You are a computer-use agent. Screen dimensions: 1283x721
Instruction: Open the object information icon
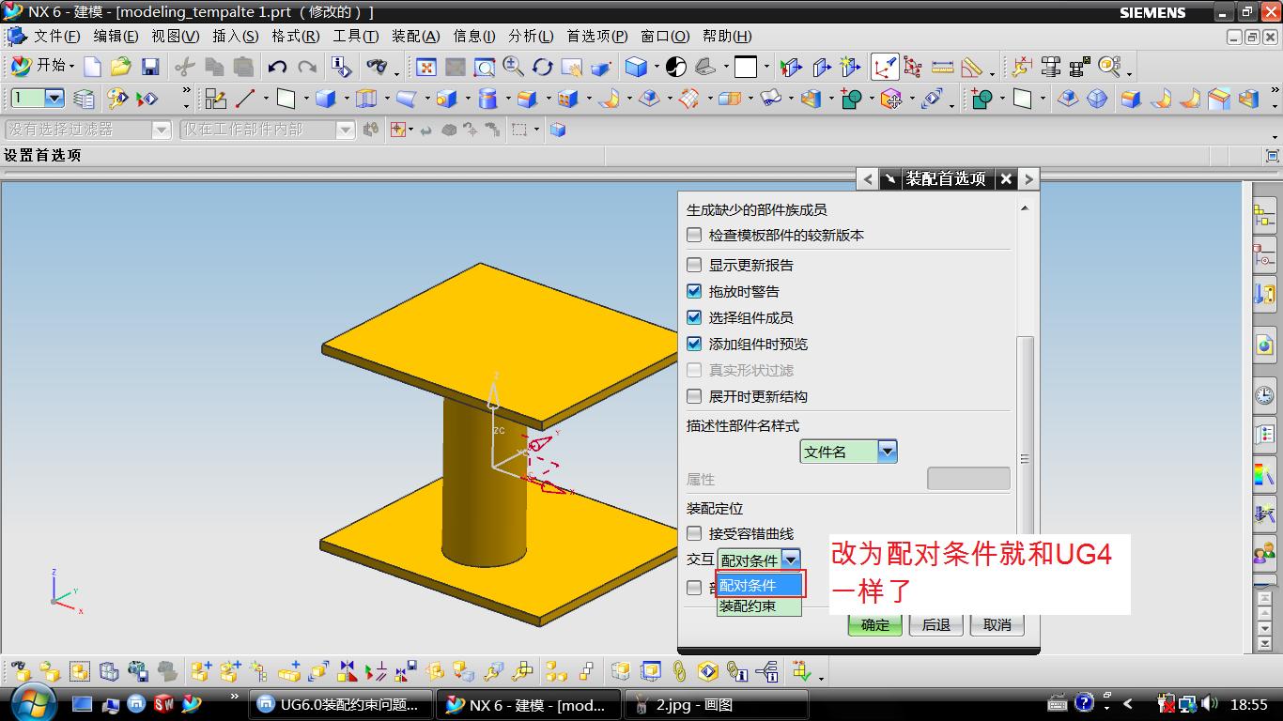tap(342, 67)
